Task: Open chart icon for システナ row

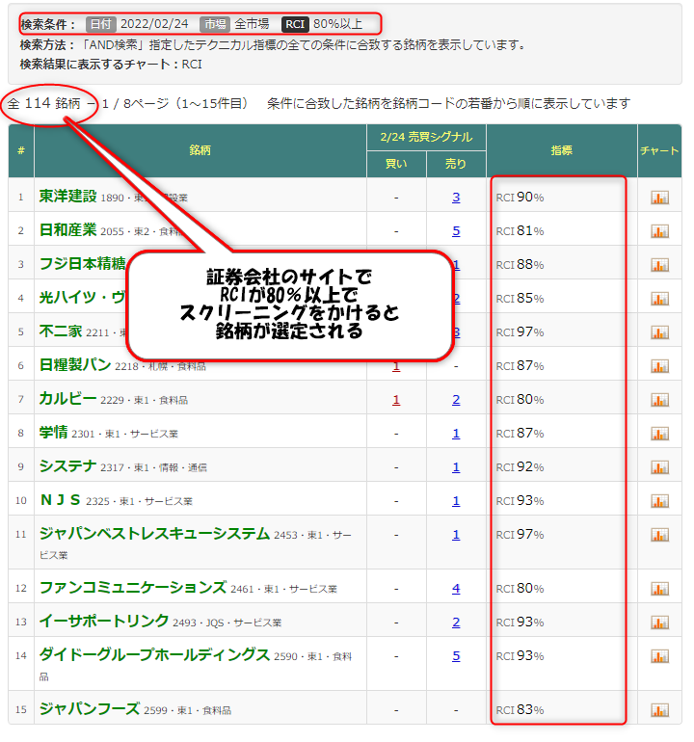Action: (x=659, y=467)
